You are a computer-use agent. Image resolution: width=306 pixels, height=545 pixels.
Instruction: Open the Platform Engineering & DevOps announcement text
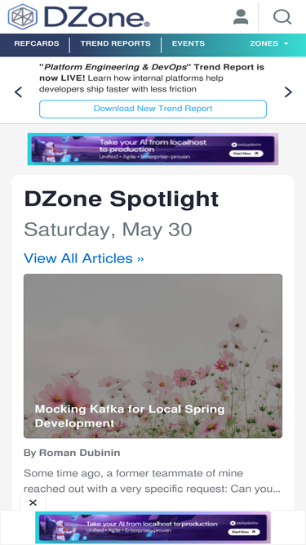[x=152, y=78]
